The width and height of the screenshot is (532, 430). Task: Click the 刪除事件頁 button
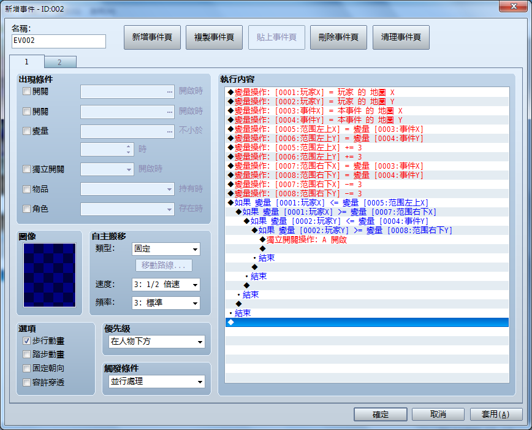click(338, 37)
